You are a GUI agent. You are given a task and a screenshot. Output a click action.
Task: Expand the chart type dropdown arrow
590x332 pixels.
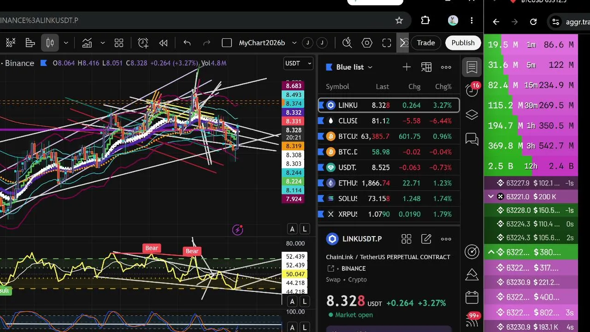point(66,43)
